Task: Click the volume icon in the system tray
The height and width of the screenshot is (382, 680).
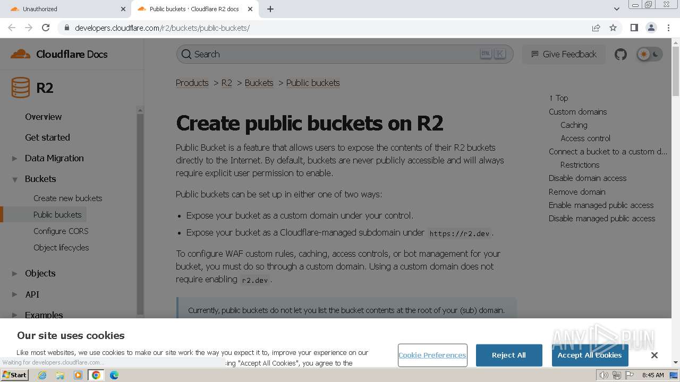Action: coord(604,375)
